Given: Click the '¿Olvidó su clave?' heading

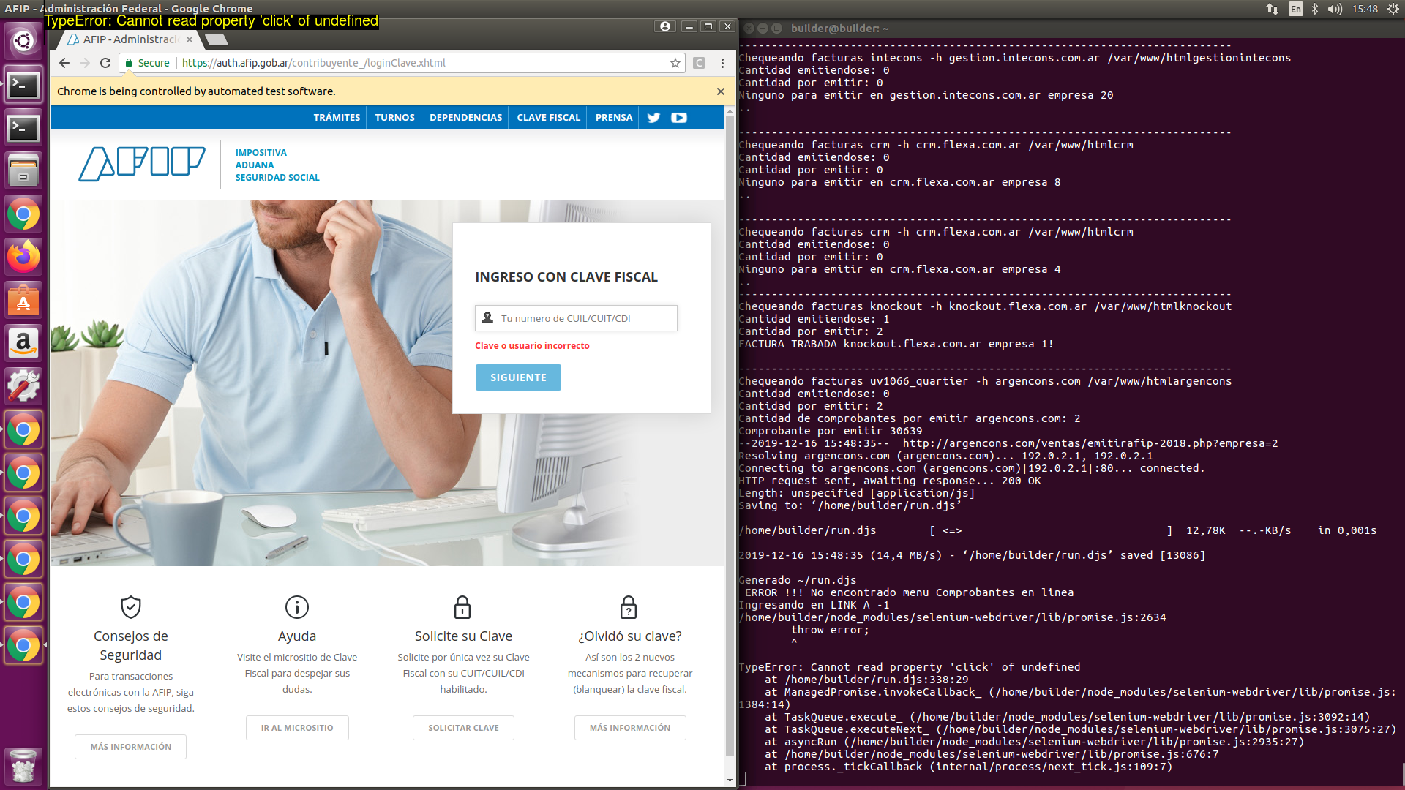Looking at the screenshot, I should pyautogui.click(x=630, y=636).
